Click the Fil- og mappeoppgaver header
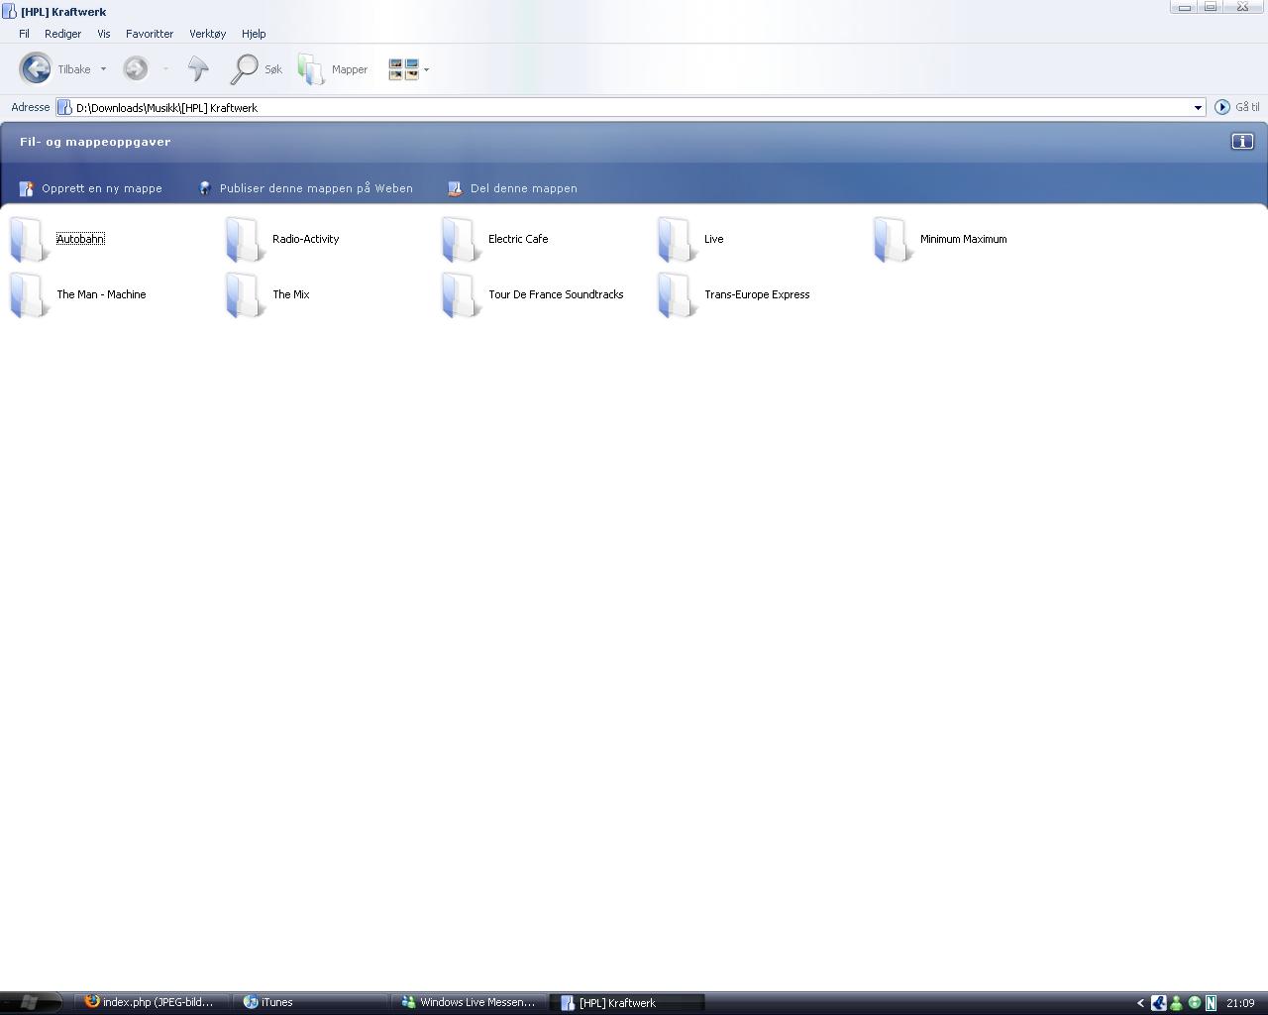The width and height of the screenshot is (1268, 1015). click(x=95, y=142)
